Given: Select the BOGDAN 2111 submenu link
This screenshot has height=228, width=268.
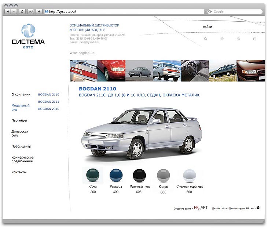Looking at the screenshot, I should [48, 102].
